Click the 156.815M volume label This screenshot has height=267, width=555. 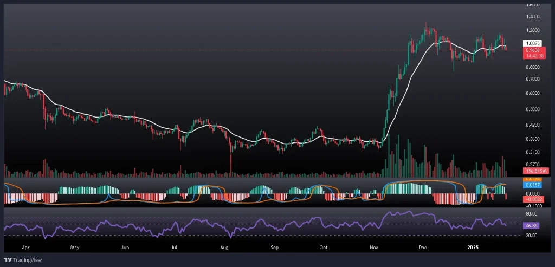pos(534,171)
